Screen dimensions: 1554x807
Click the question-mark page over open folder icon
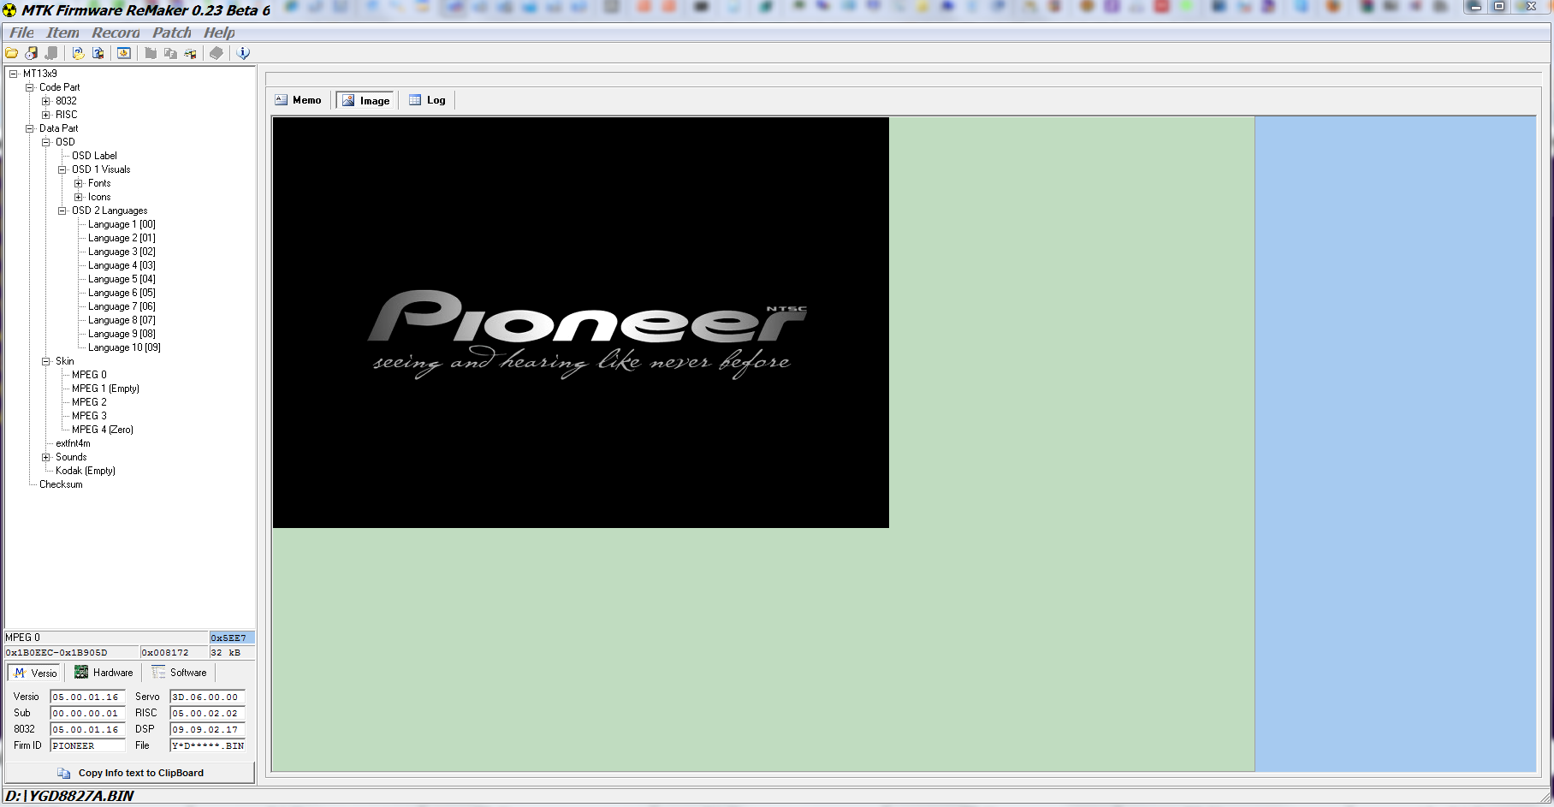point(78,53)
